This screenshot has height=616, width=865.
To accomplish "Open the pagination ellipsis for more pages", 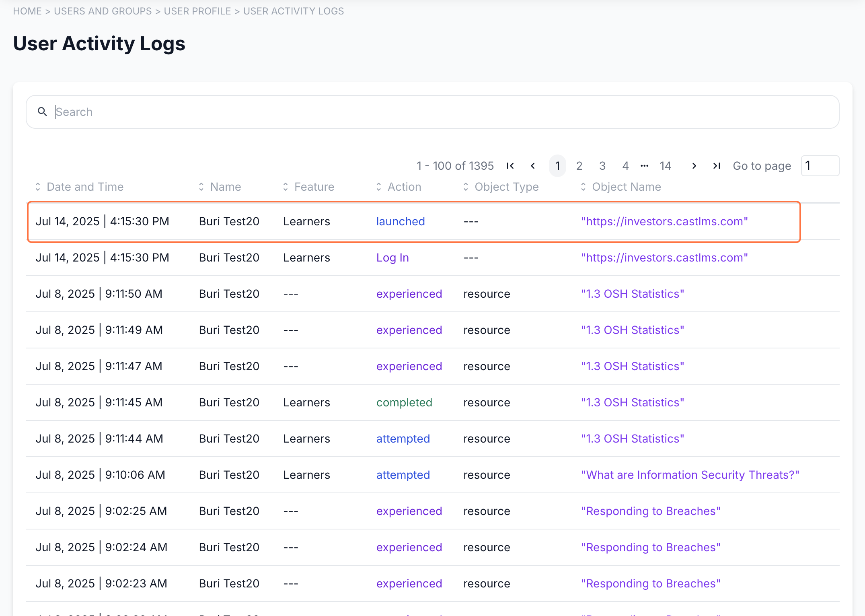I will (645, 166).
